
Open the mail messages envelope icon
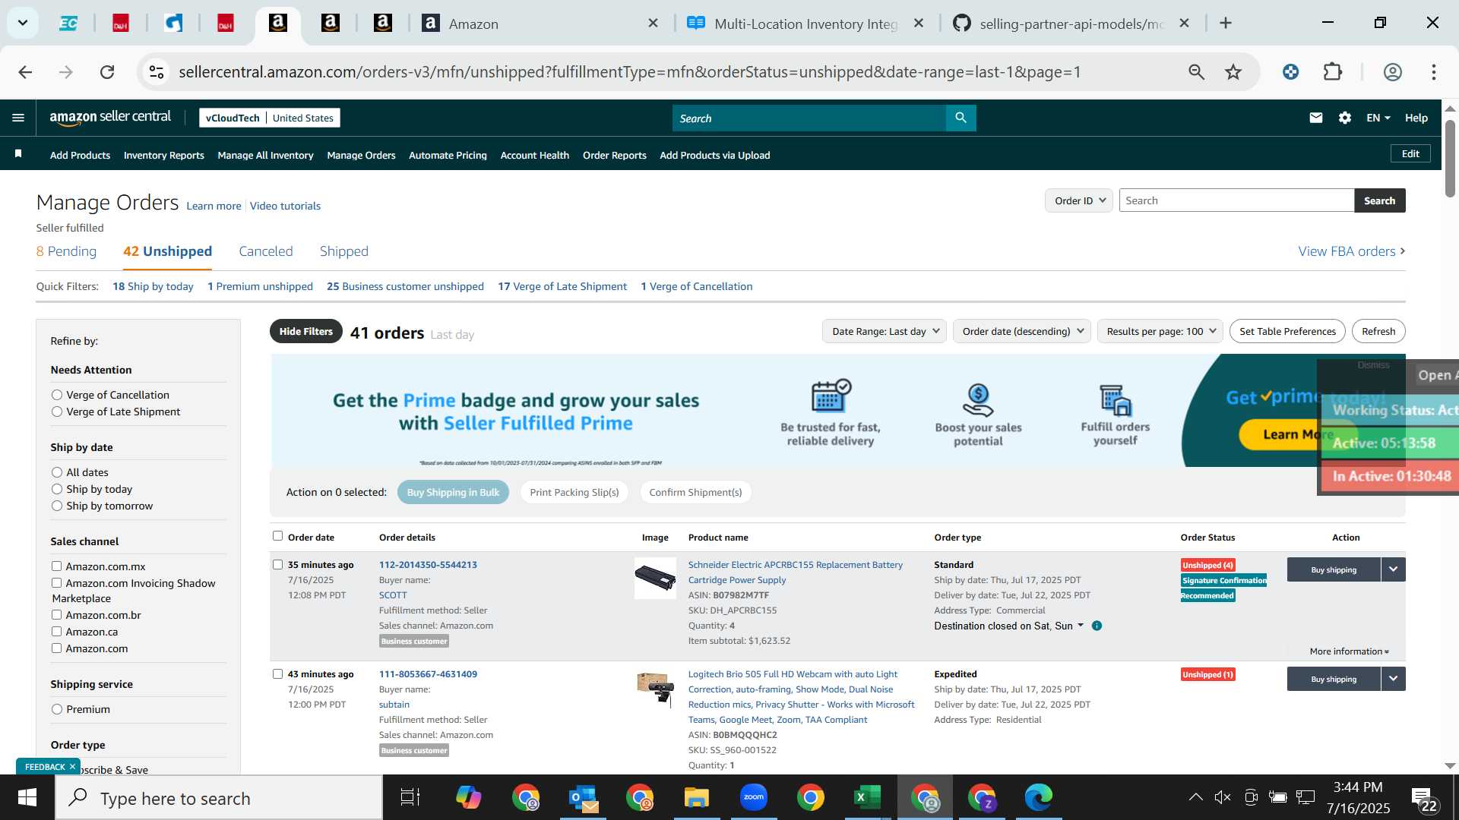click(x=1316, y=118)
